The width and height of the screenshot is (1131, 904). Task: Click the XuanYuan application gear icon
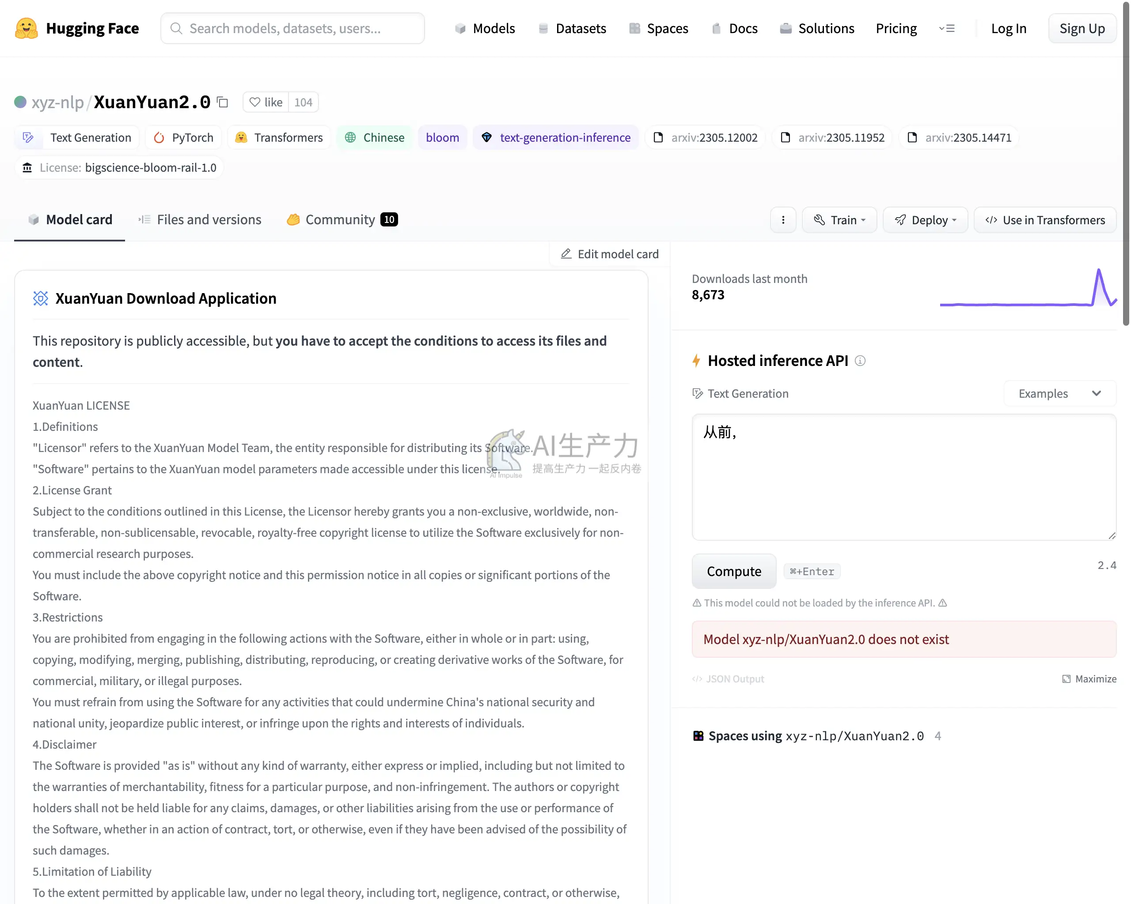pyautogui.click(x=40, y=299)
